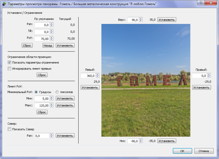Decrease North Pan with spinner down arrow
This screenshot has width=219, height=159.
point(51,137)
